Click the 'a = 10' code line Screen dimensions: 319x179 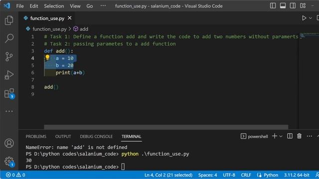pyautogui.click(x=64, y=58)
